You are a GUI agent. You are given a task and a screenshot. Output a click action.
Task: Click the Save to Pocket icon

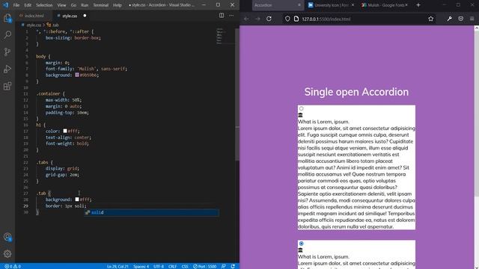point(461,19)
